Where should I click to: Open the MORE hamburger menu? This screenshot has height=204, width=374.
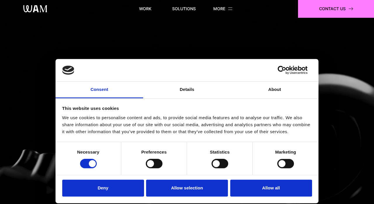223,9
